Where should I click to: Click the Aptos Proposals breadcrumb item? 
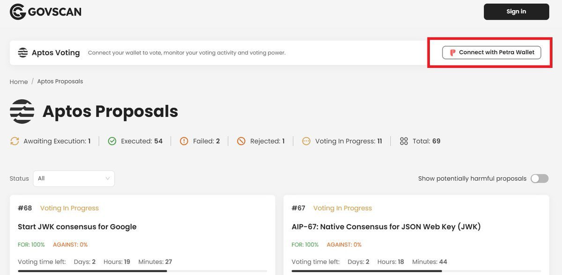point(60,81)
